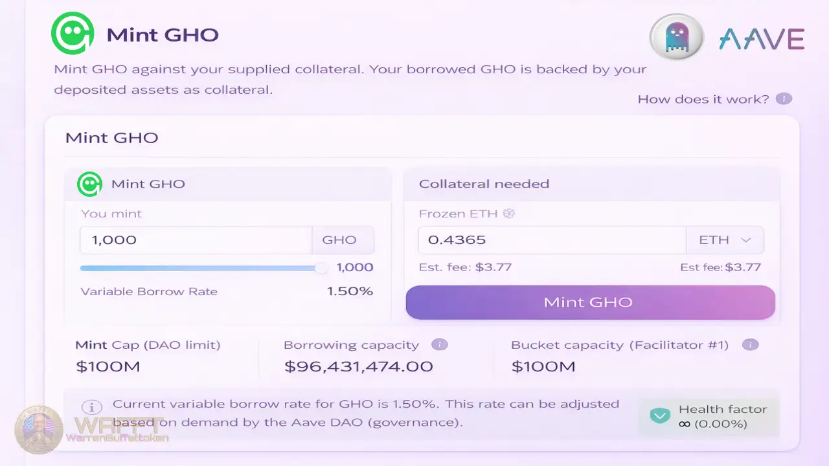Click the GHO logo beside the Mint GHO heading

coord(72,34)
